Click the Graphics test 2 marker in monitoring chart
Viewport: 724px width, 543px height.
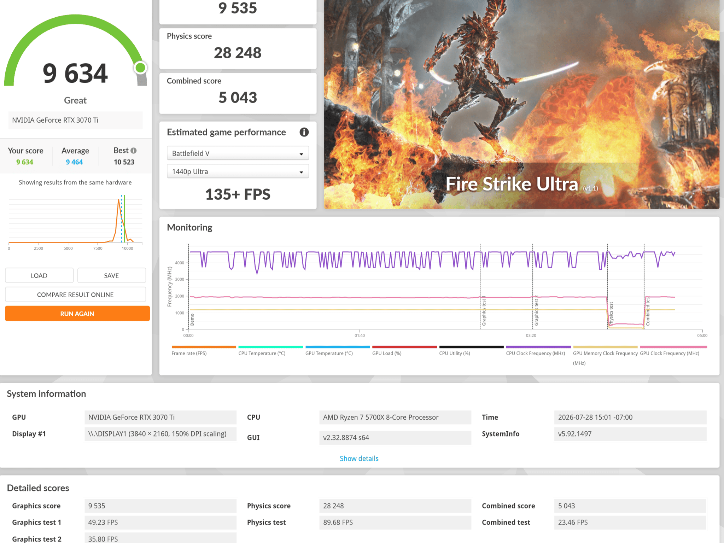pyautogui.click(x=536, y=311)
